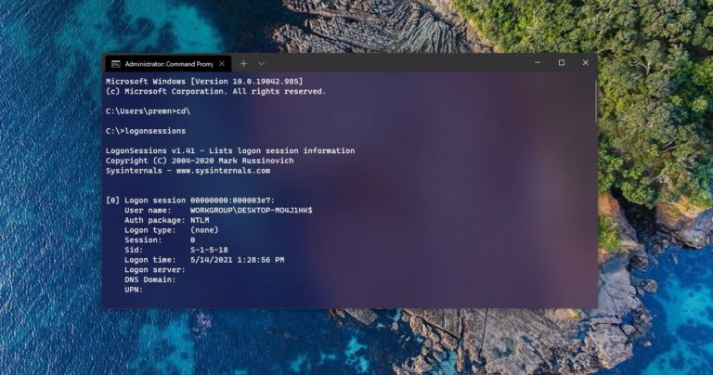Expand the new tab profile dropdown
Viewport: 713px width, 375px height.
coord(262,64)
